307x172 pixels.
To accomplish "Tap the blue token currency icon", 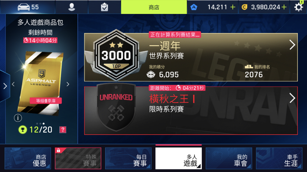I will click(194, 7).
